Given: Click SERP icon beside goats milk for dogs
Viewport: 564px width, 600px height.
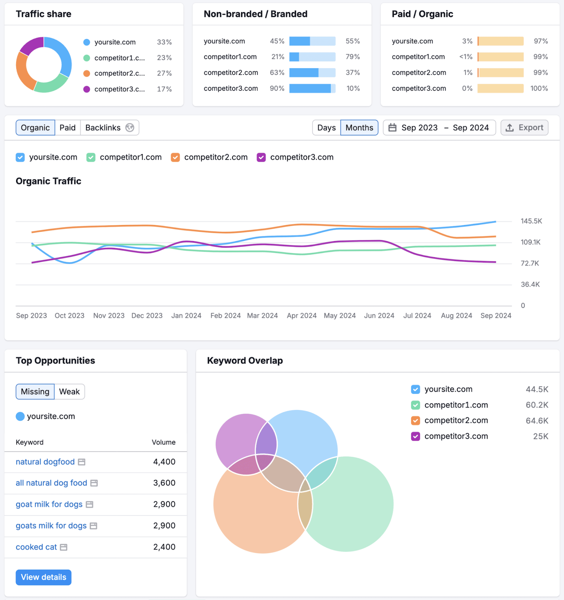Looking at the screenshot, I should 93,526.
